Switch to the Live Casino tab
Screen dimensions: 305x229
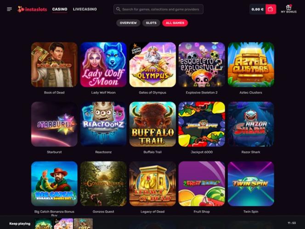[x=85, y=9]
